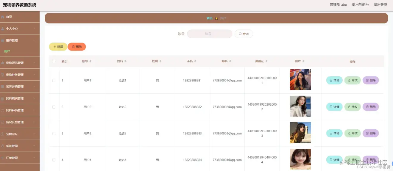393x171 pixels.
Task: Sort table by 照片 column arrows
Action: pyautogui.click(x=303, y=61)
